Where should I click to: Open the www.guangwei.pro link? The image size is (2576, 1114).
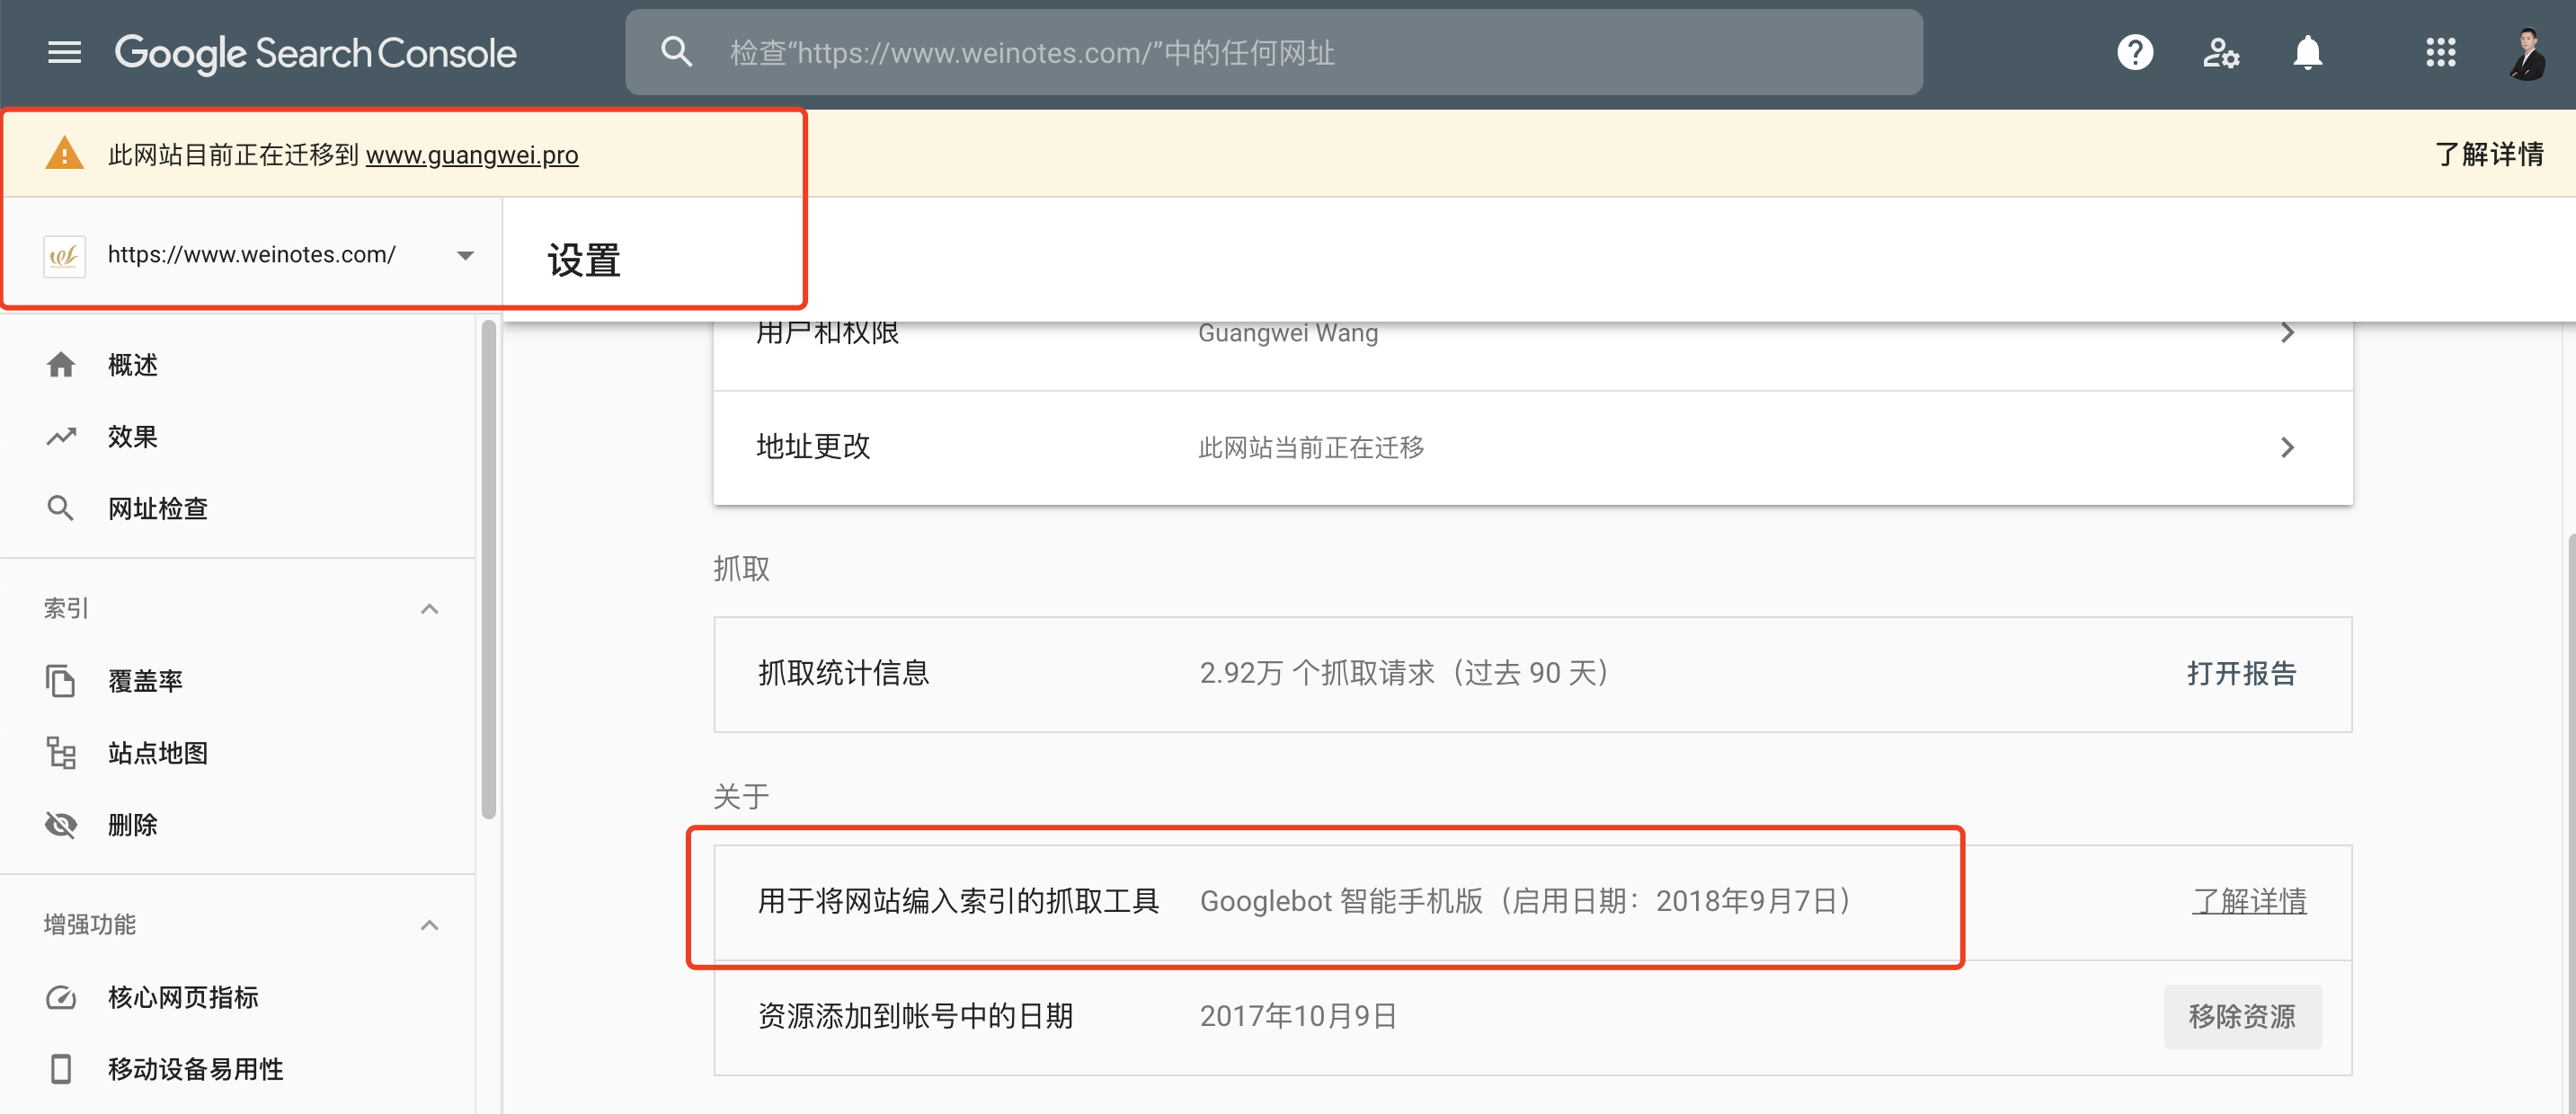point(472,155)
